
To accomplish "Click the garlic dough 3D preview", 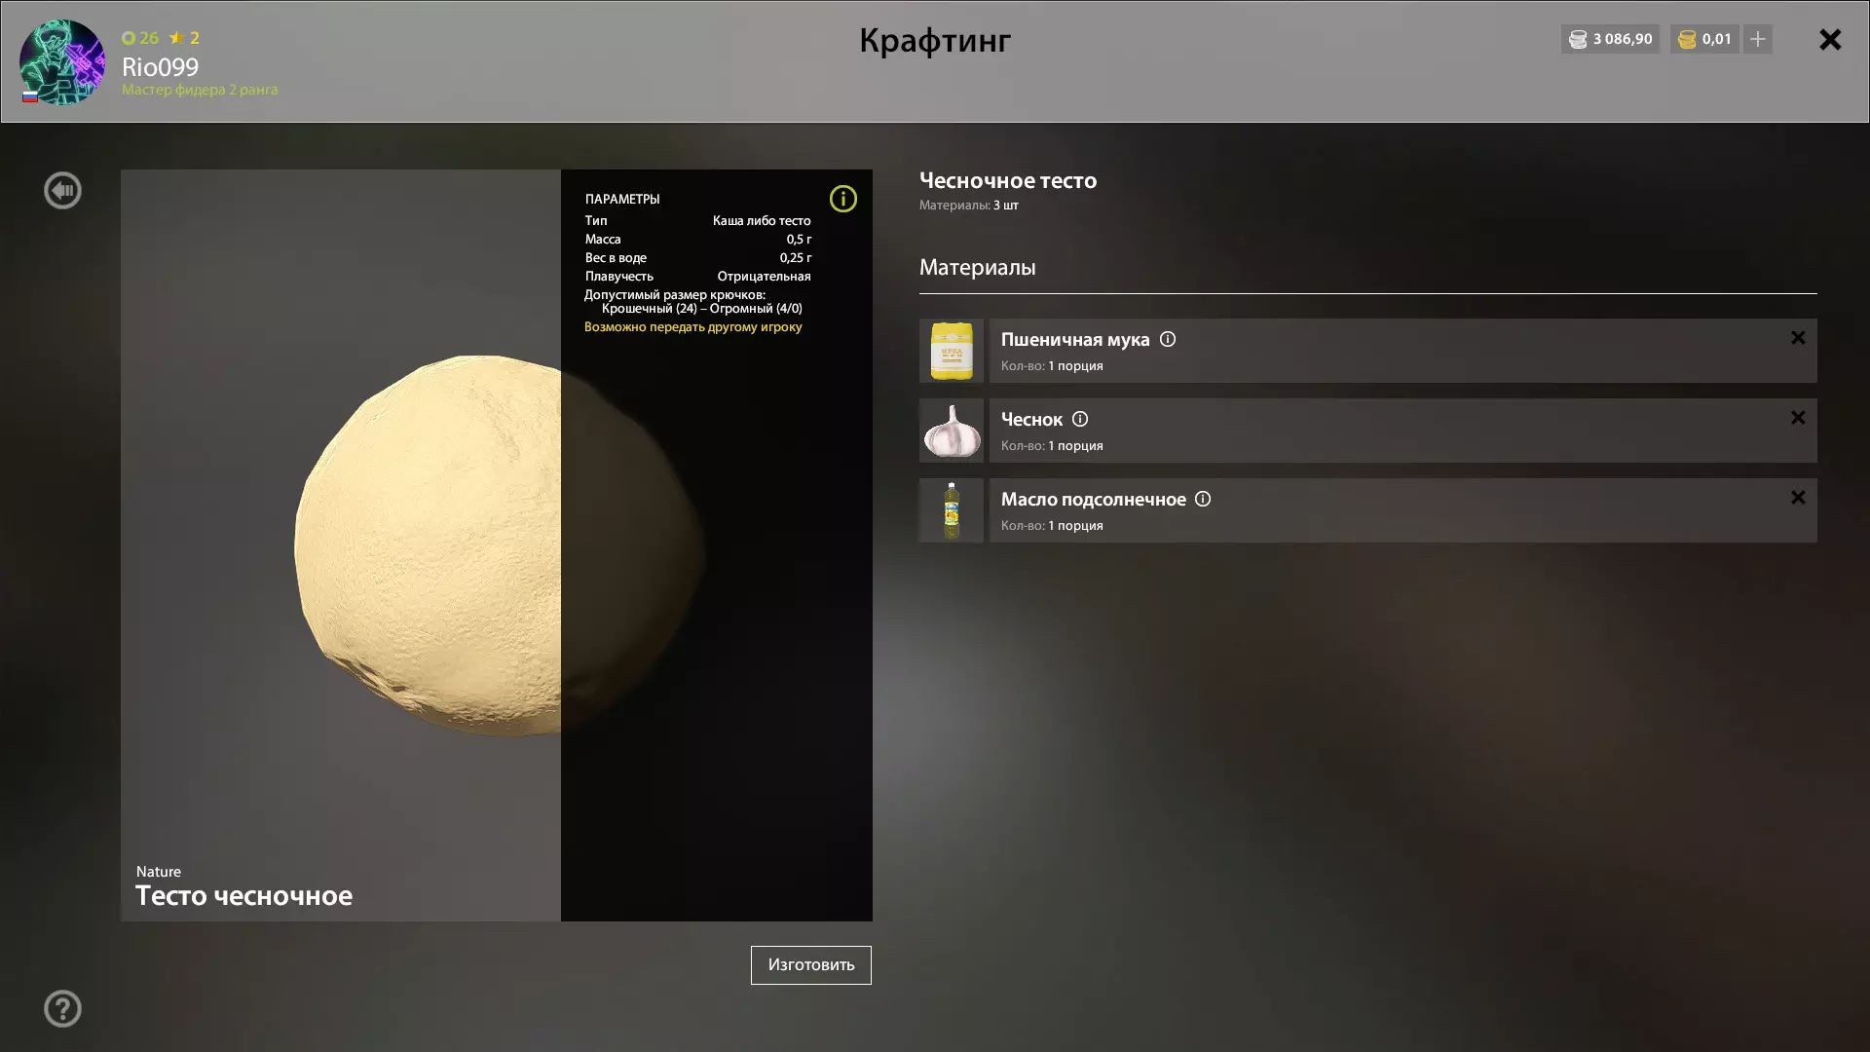I will [429, 545].
